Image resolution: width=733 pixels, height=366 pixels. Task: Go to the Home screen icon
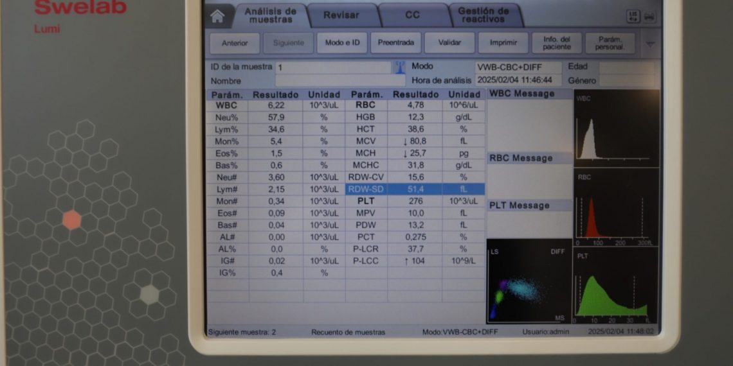pos(218,16)
